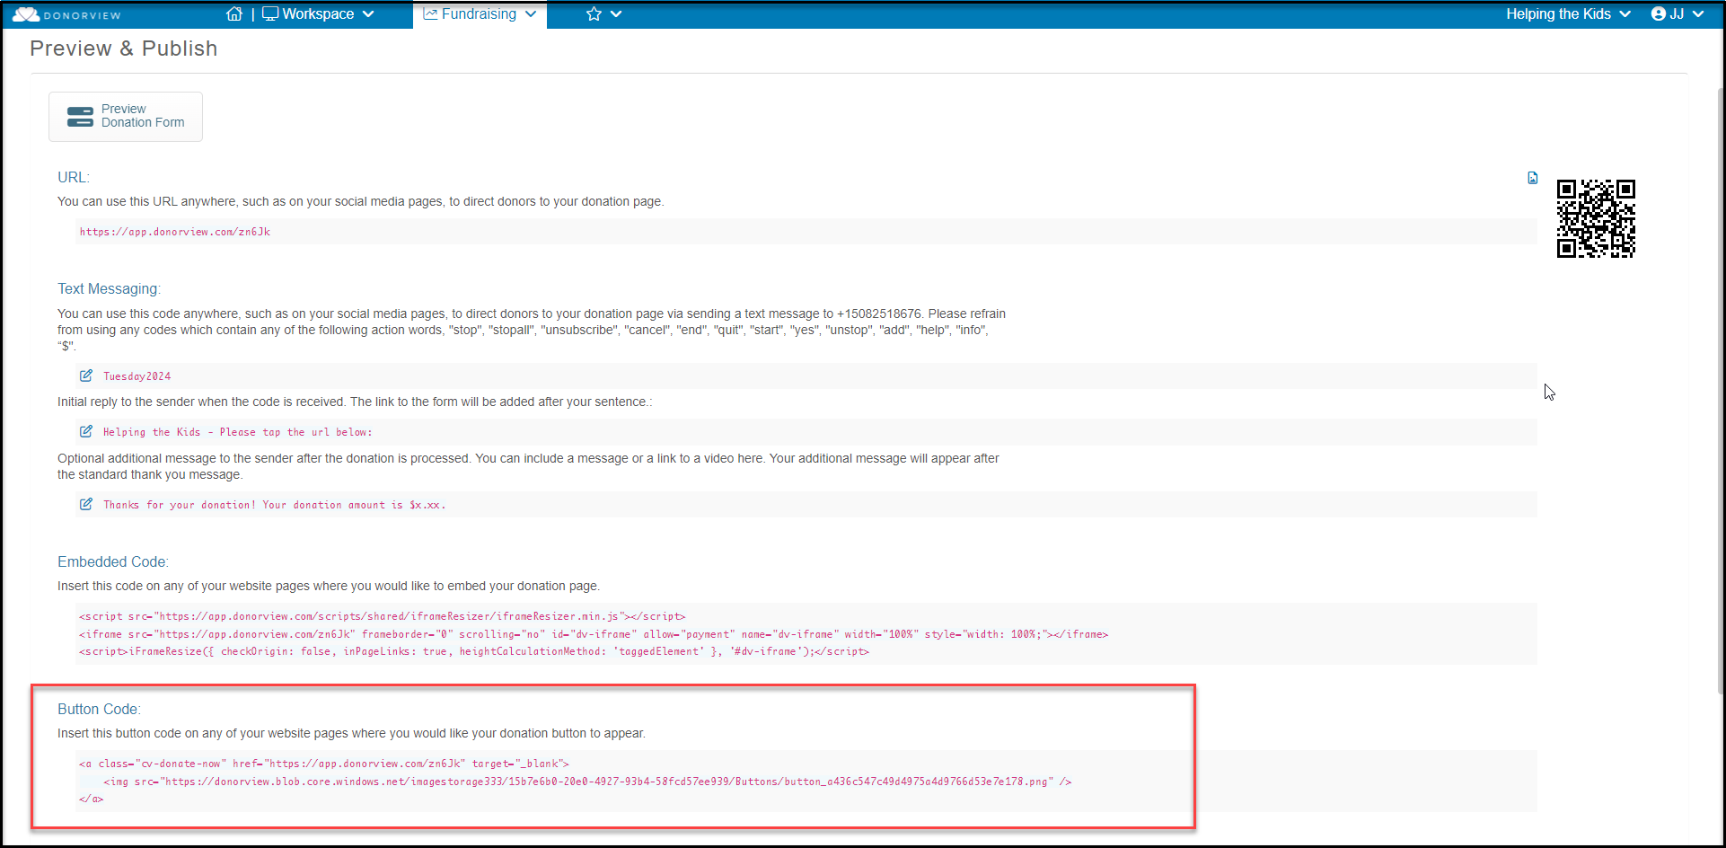Click the QR code thumbnail
The height and width of the screenshot is (848, 1726).
[1596, 218]
